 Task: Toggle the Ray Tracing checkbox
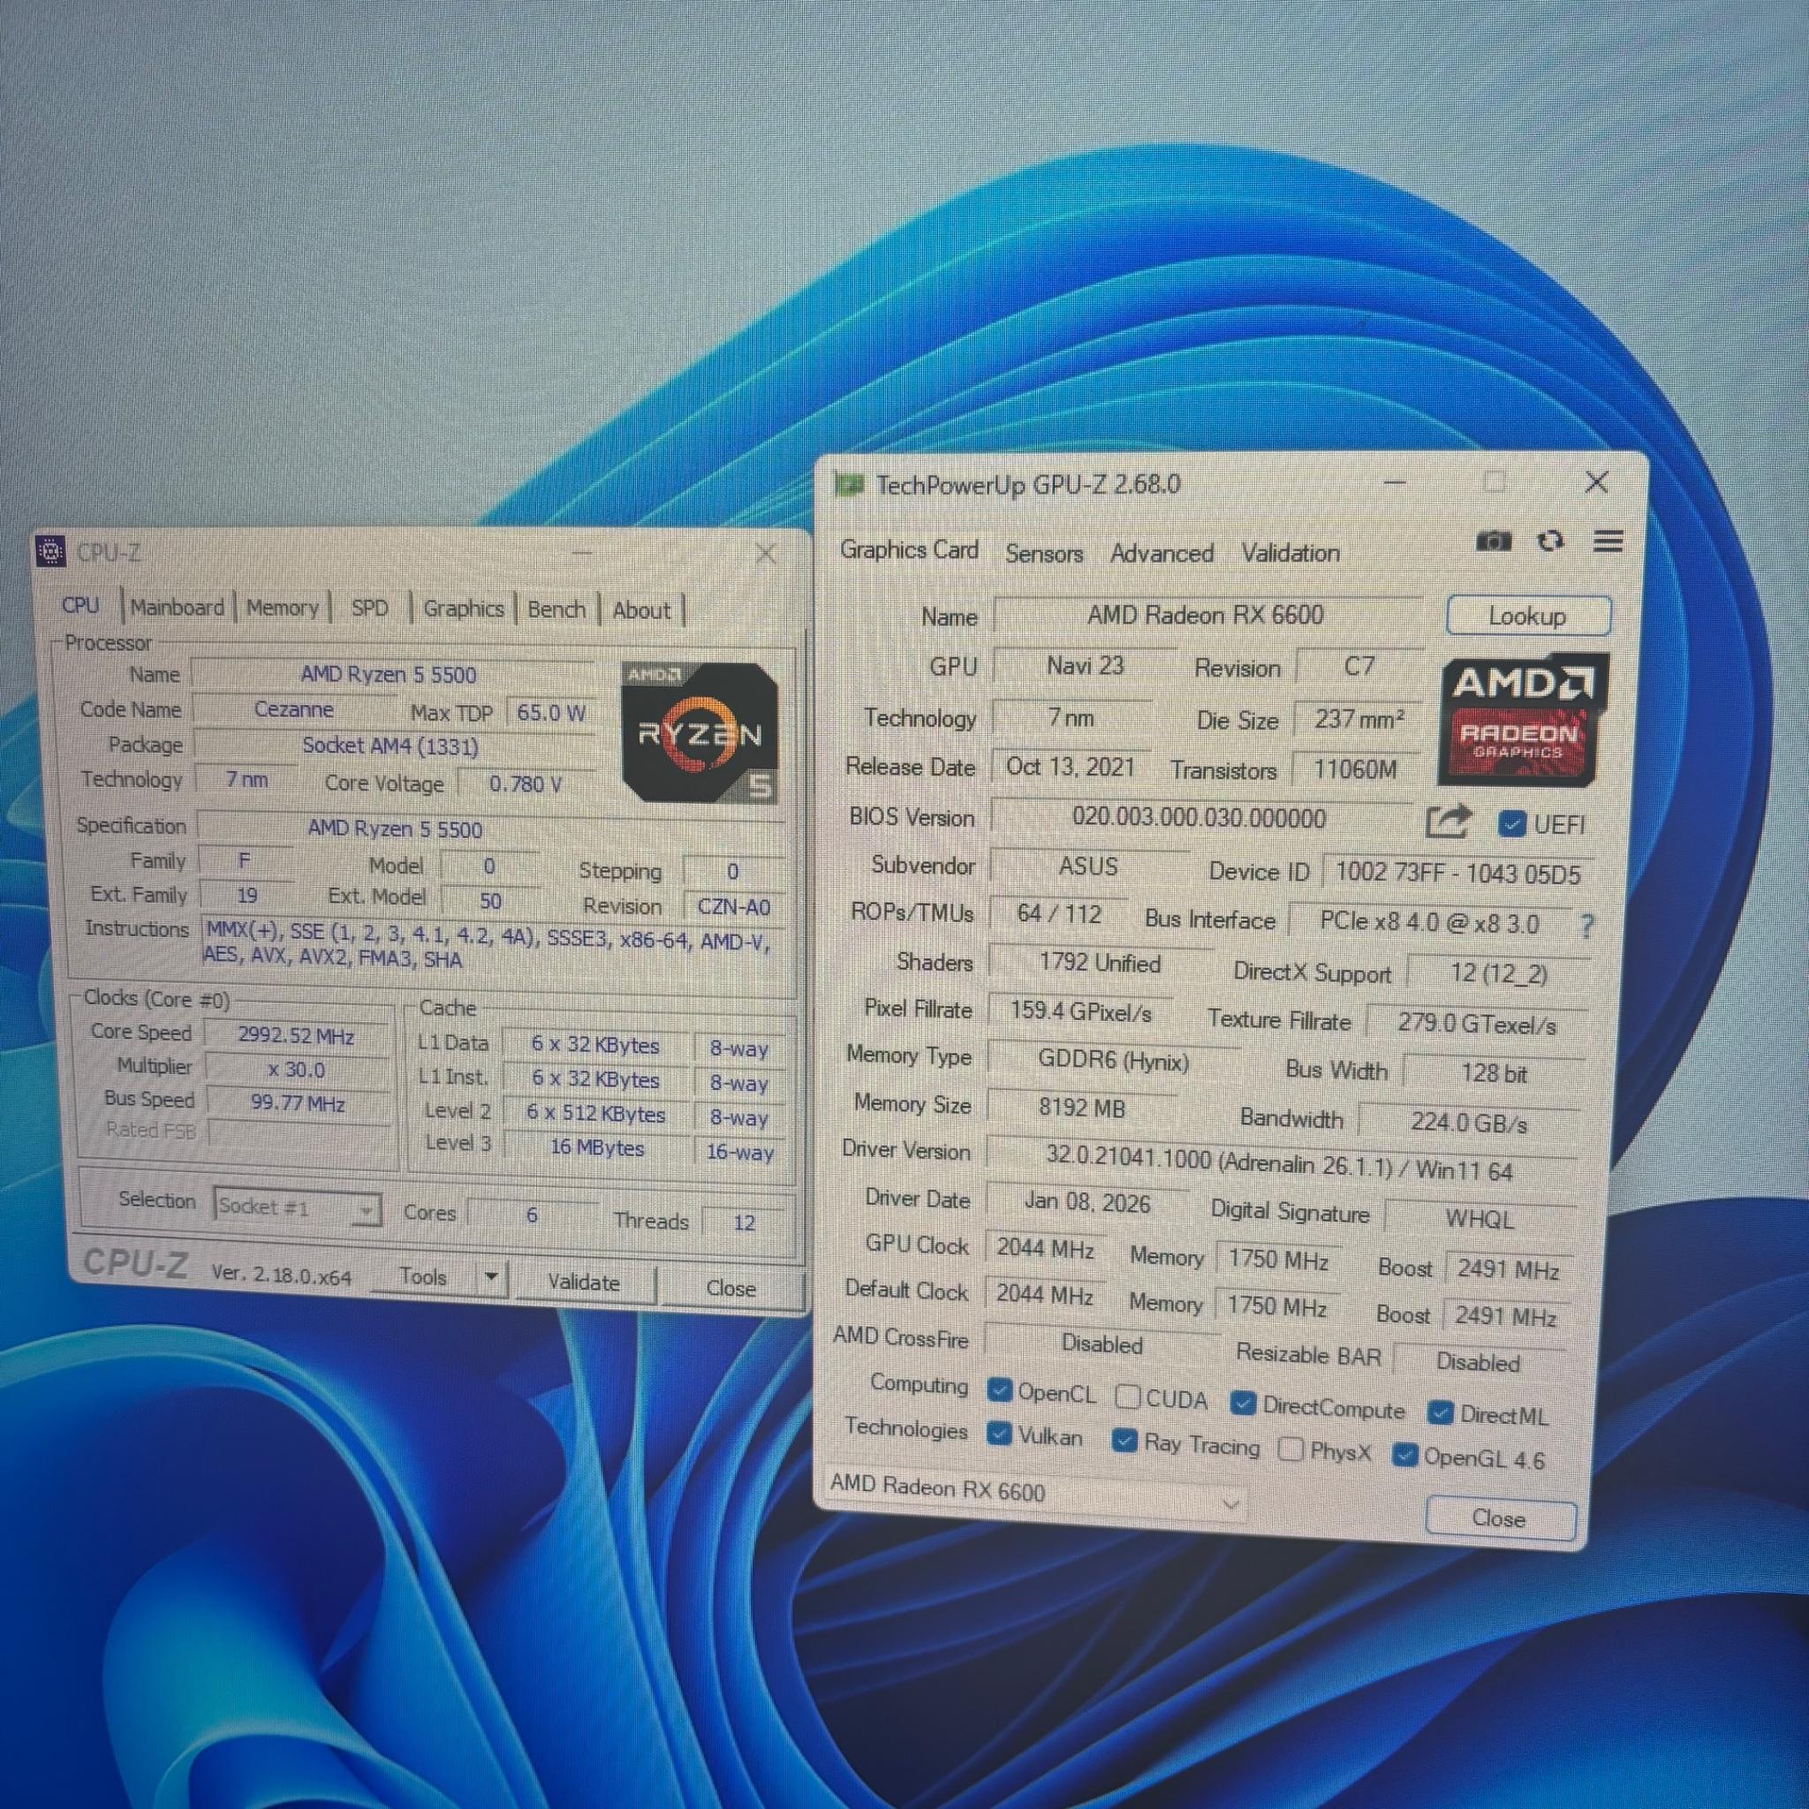pyautogui.click(x=1124, y=1440)
